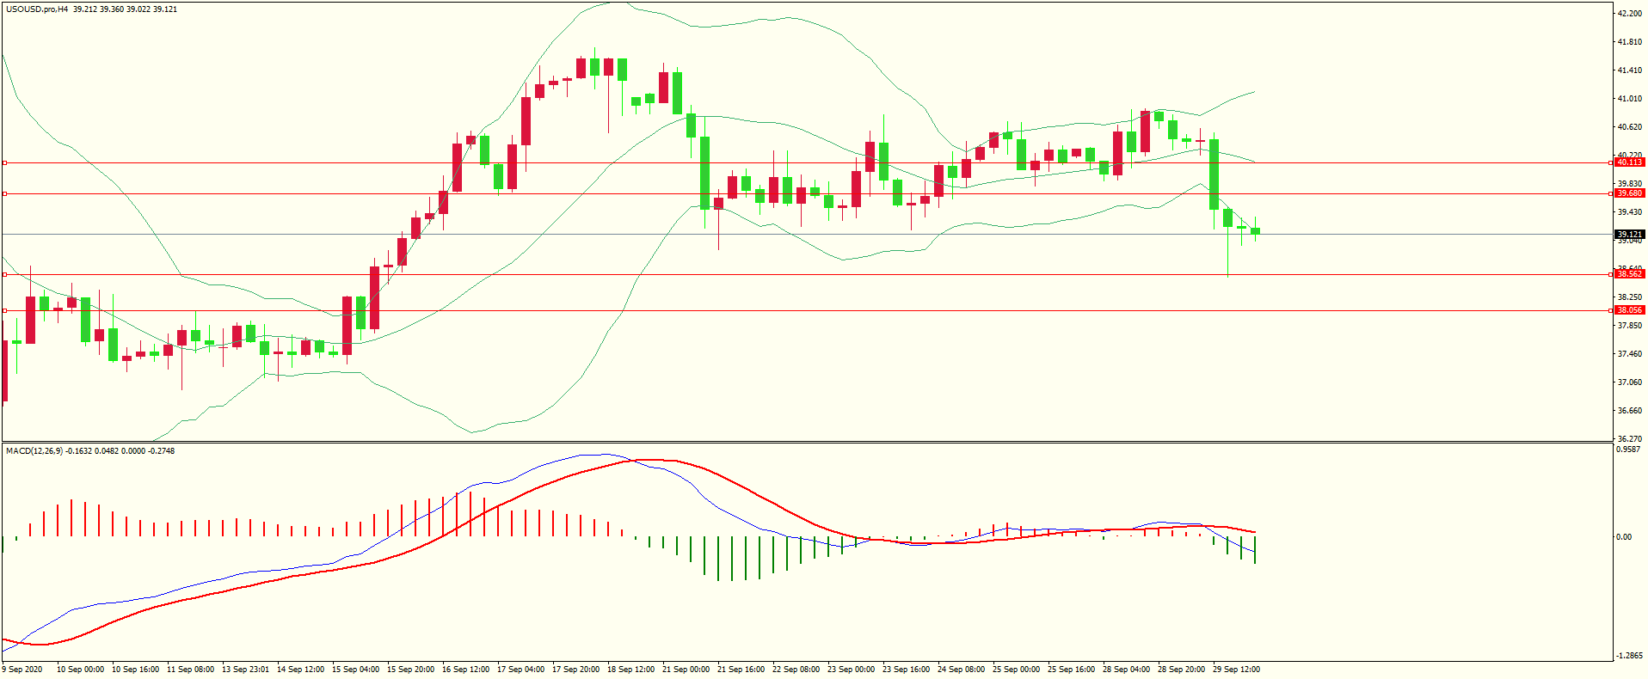Click the 40.113 horizontal line price tag
This screenshot has width=1648, height=679.
click(x=1629, y=162)
